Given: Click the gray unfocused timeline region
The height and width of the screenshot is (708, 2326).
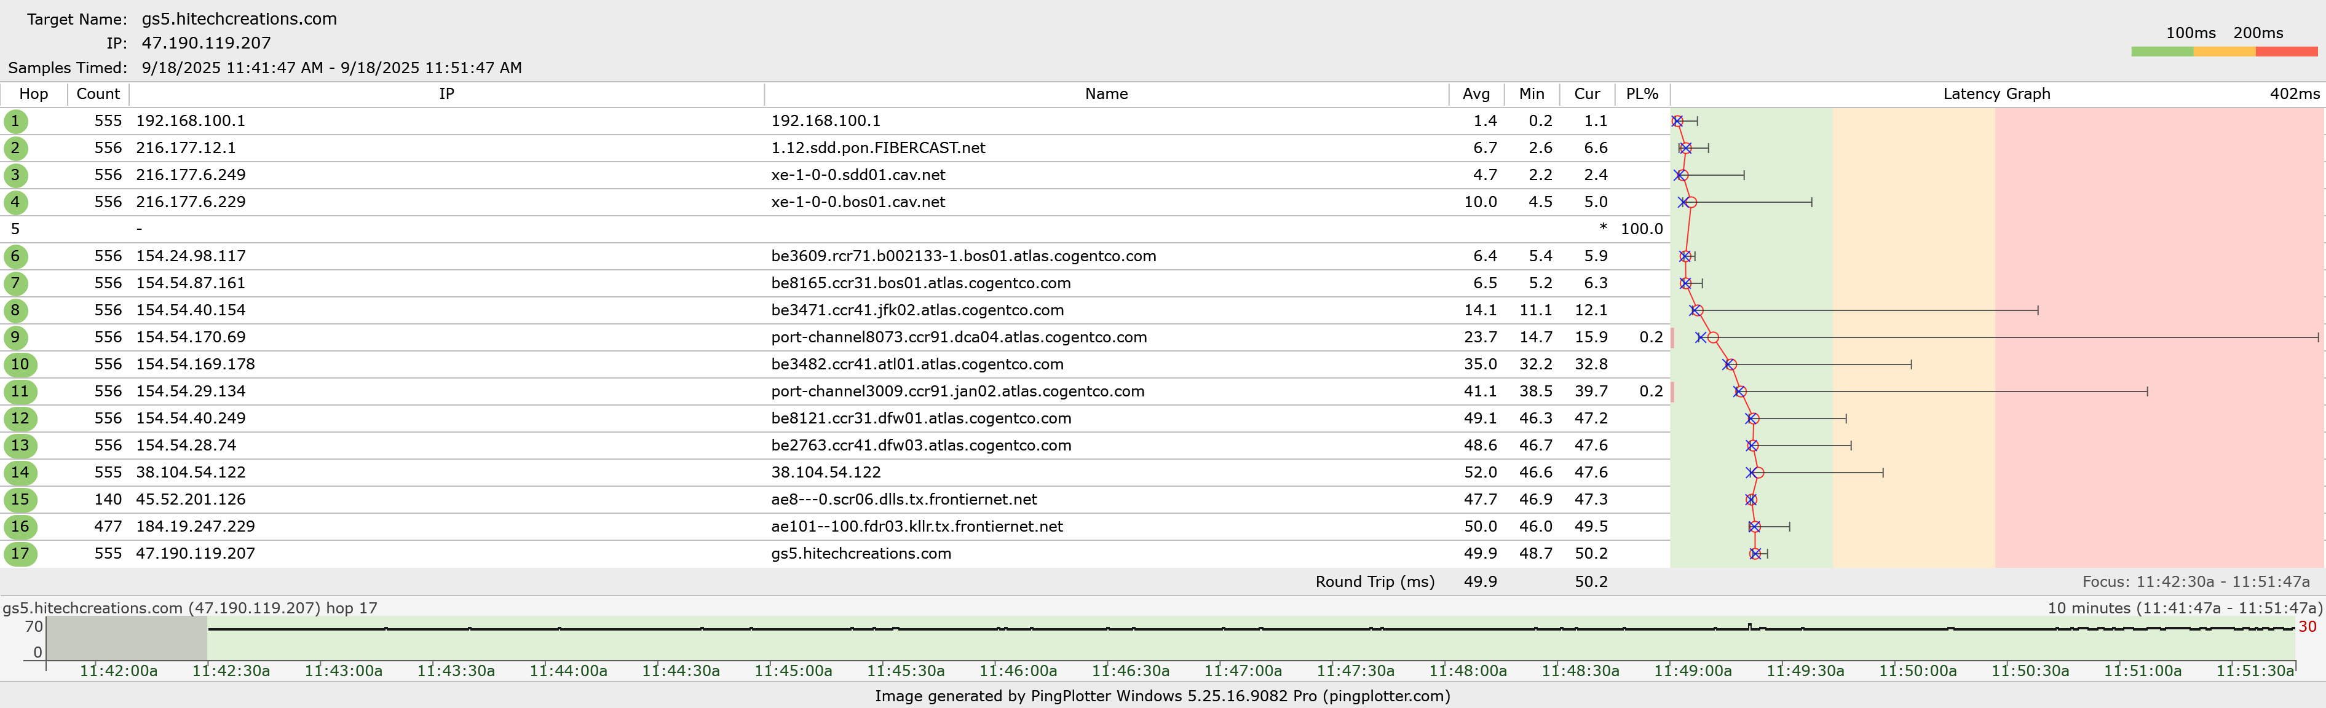Looking at the screenshot, I should (x=127, y=639).
